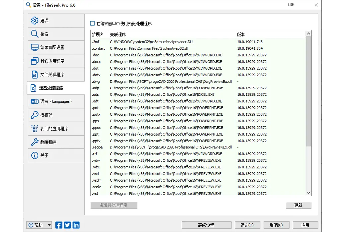The height and width of the screenshot is (232, 345).
Task: Open the Twitter link icon
Action: click(x=67, y=225)
